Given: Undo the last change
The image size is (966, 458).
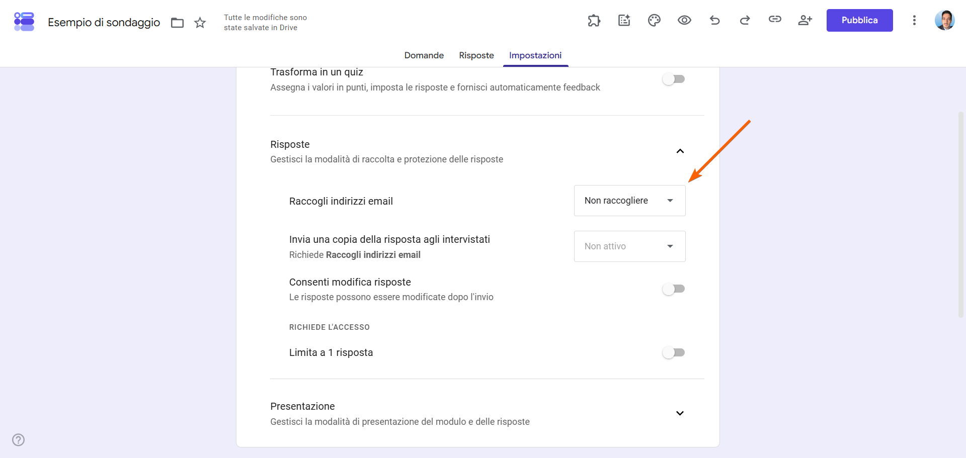Looking at the screenshot, I should 715,20.
